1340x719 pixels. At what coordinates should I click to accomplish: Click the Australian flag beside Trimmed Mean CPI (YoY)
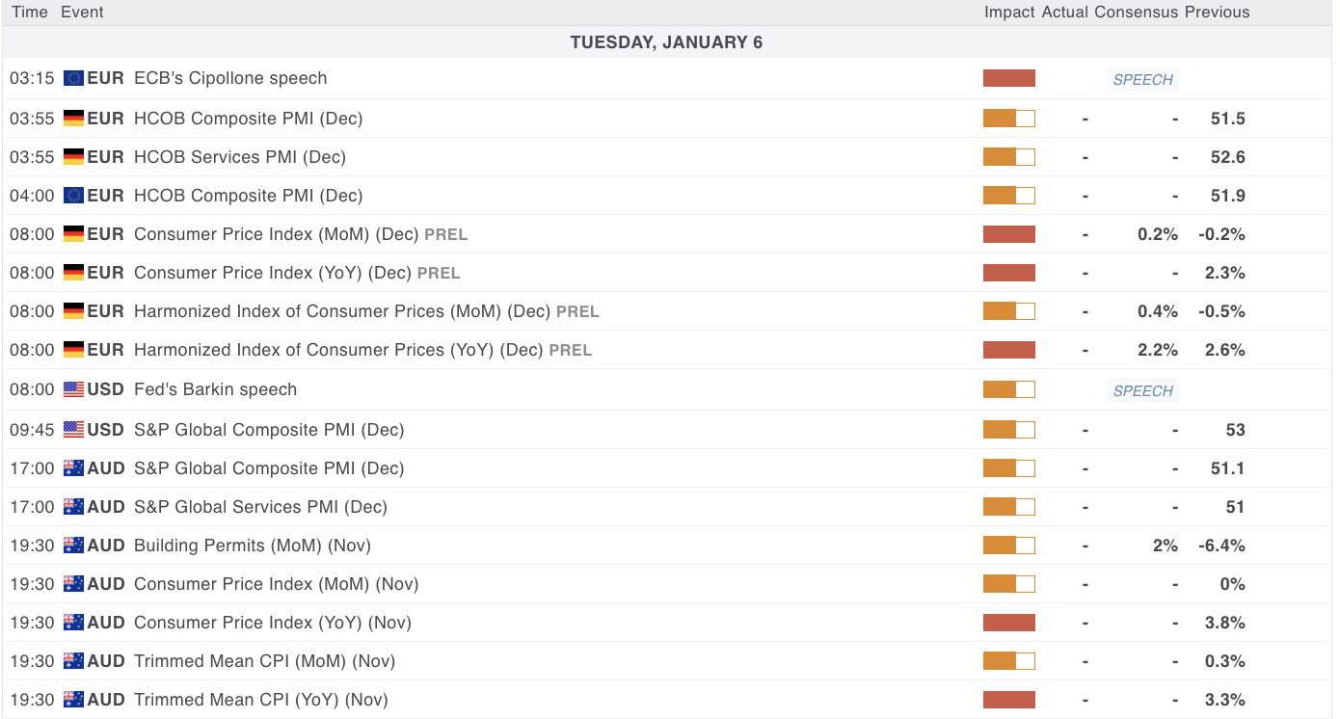point(73,700)
